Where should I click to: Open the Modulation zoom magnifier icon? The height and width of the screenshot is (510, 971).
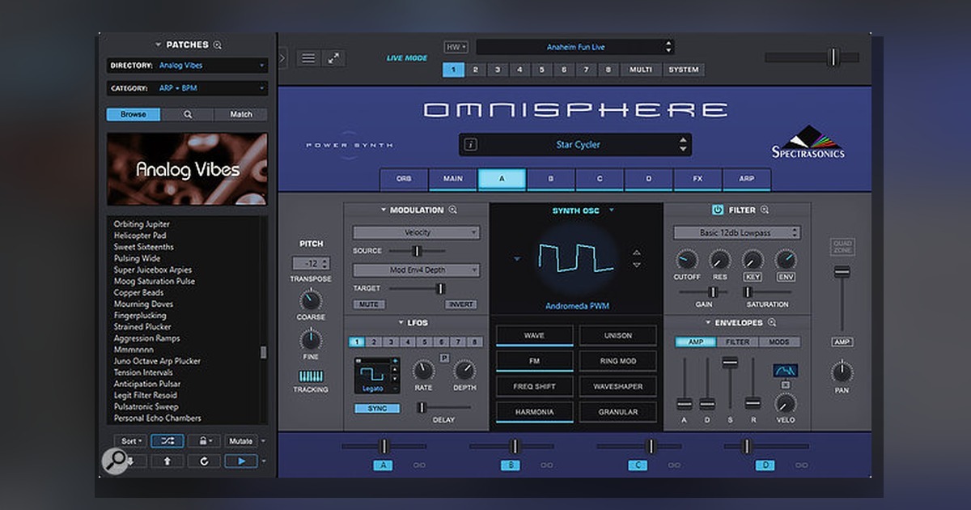[453, 210]
